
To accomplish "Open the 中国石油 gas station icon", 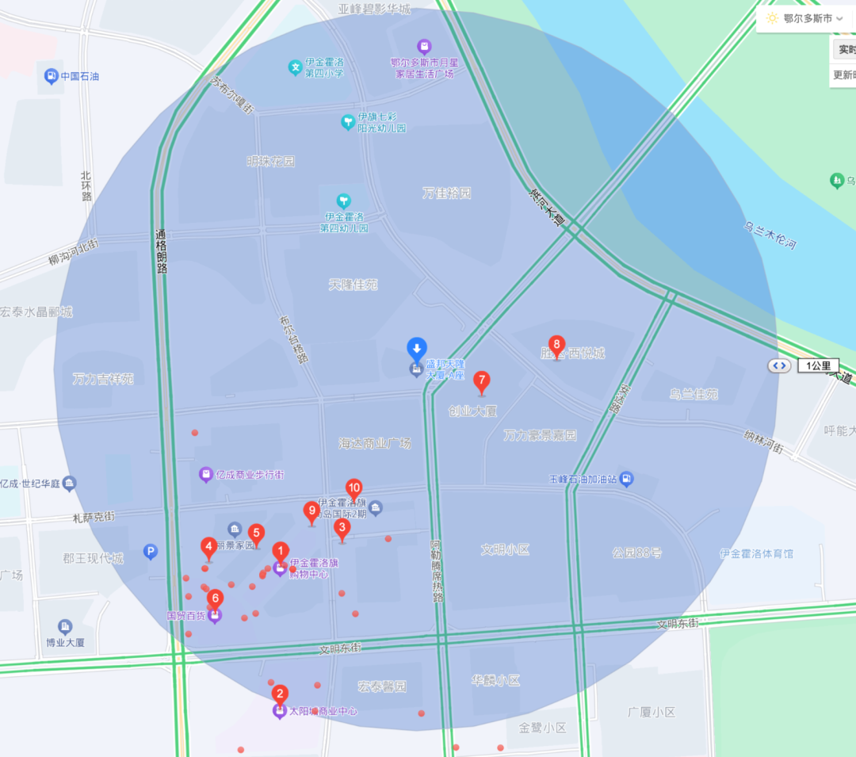I will (x=52, y=76).
